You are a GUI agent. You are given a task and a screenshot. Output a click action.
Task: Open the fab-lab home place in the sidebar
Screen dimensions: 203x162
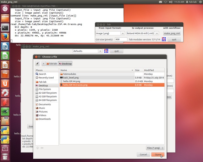(x=47, y=82)
